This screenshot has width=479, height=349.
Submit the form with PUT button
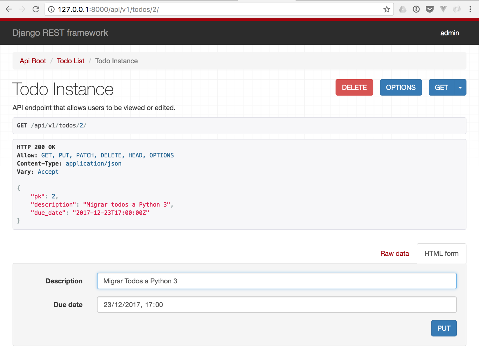click(x=444, y=328)
